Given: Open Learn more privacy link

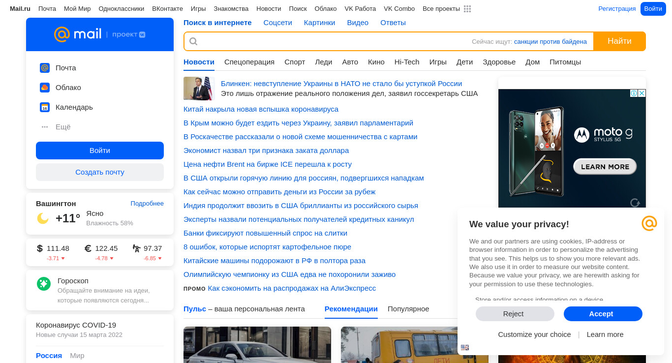Looking at the screenshot, I should coord(605,334).
